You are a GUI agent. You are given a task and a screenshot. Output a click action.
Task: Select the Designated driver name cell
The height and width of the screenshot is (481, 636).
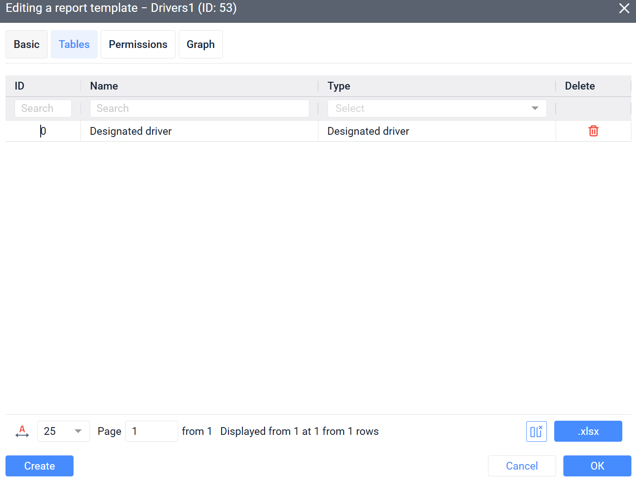pos(131,131)
